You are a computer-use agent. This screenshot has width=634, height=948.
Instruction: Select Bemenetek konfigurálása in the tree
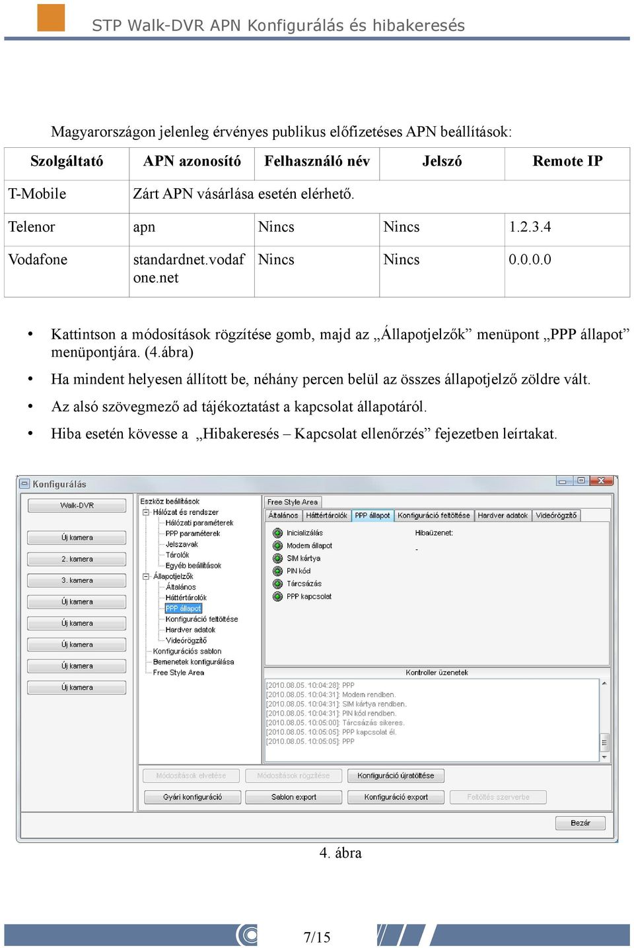point(193,661)
